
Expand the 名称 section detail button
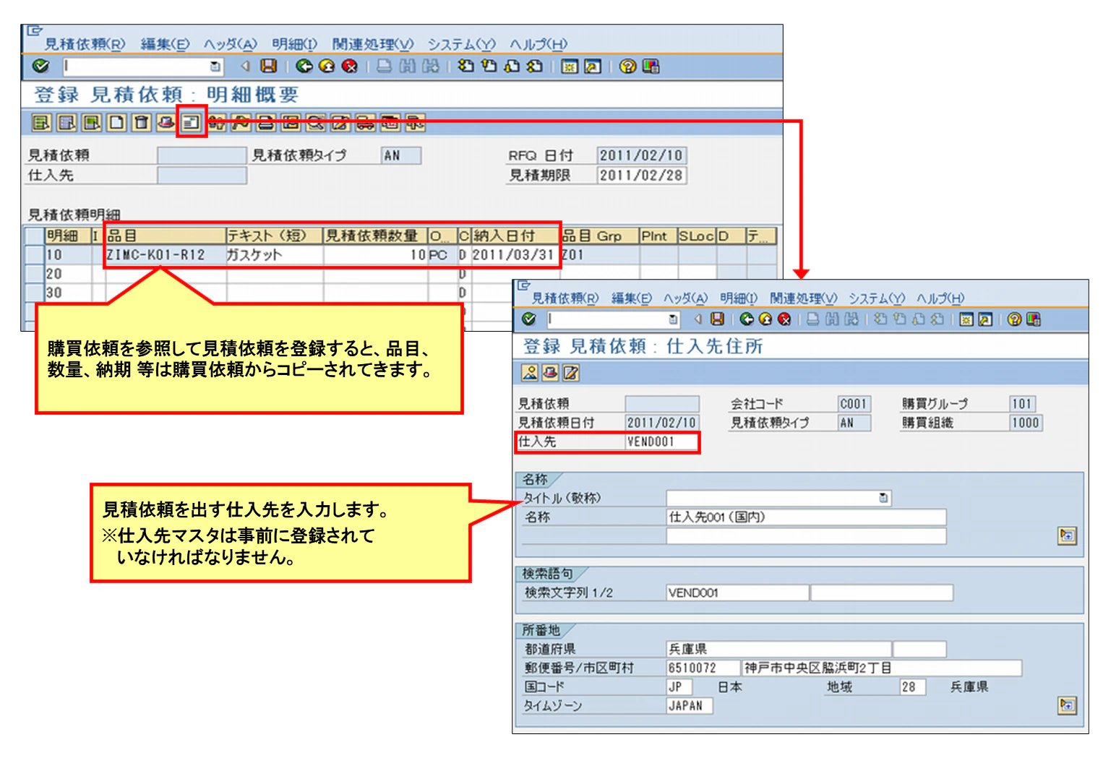1067,535
